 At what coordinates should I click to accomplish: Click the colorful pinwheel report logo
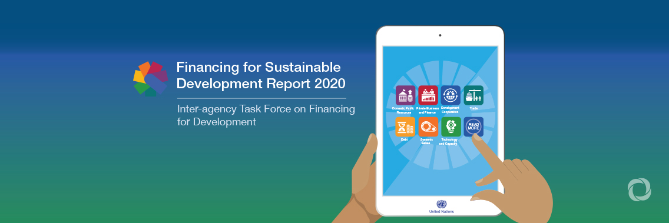[151, 79]
